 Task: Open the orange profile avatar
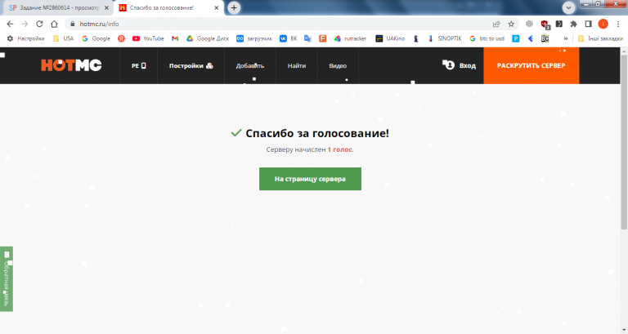pos(603,24)
